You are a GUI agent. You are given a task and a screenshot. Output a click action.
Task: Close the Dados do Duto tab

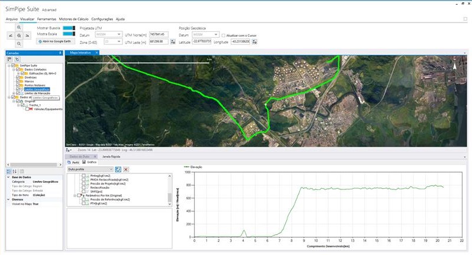[95, 157]
